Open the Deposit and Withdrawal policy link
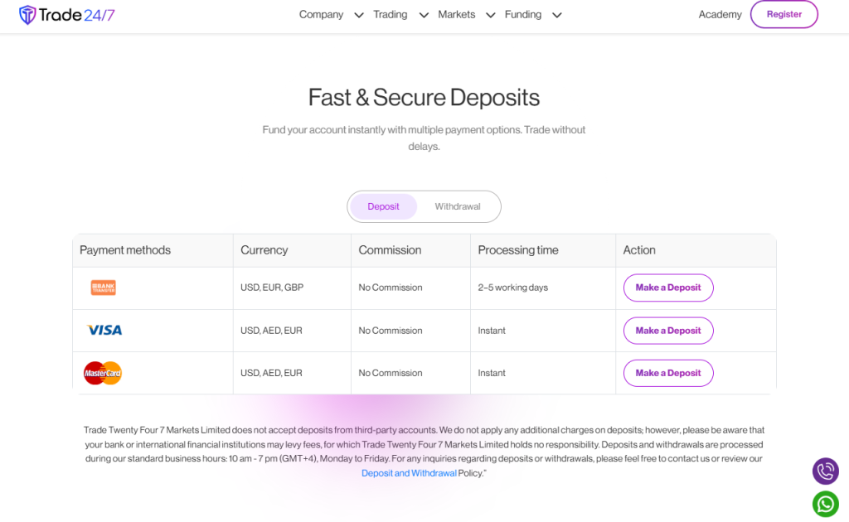The width and height of the screenshot is (849, 522). pyautogui.click(x=409, y=473)
